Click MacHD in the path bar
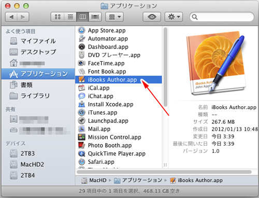This screenshot has width=259, height=198. tap(94, 180)
